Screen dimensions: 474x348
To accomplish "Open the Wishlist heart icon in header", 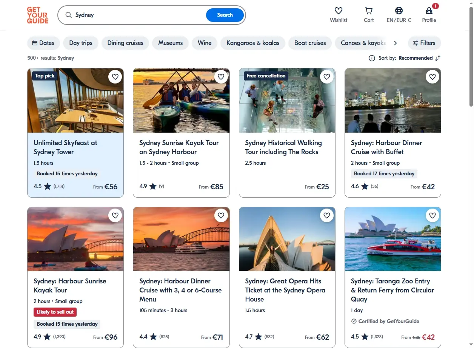I will click(x=339, y=11).
